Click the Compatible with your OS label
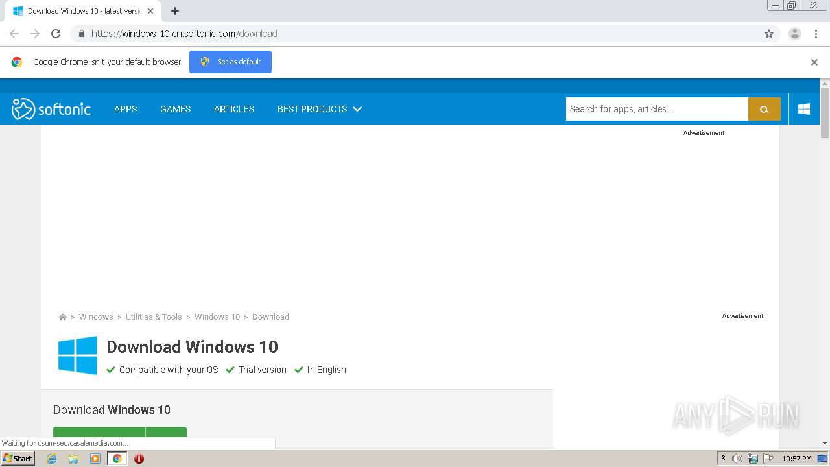 point(169,370)
